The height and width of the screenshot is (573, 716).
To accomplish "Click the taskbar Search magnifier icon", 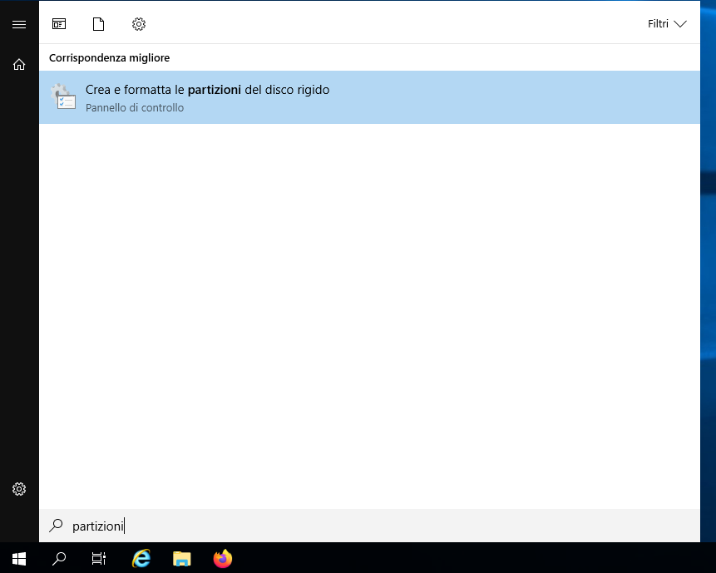I will pyautogui.click(x=59, y=558).
